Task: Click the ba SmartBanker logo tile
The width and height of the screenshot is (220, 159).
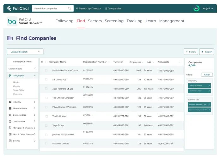Action: [x=12, y=21]
